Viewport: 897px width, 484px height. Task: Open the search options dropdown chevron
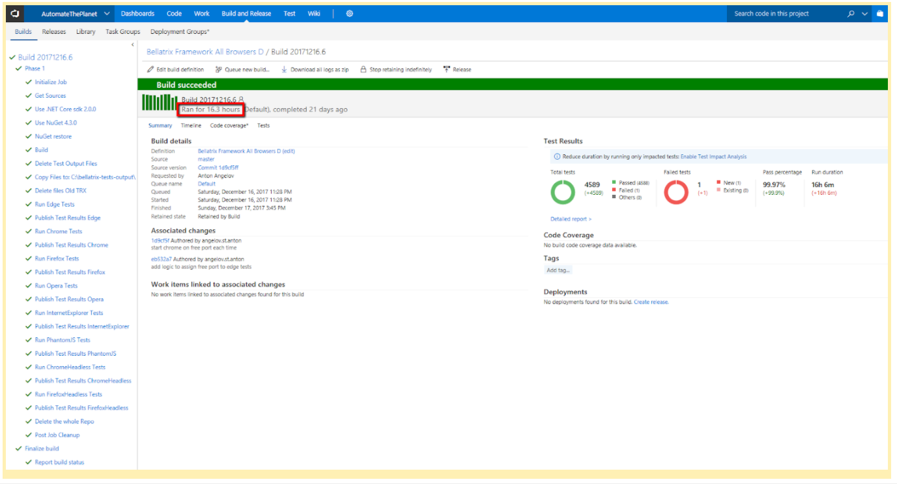click(x=865, y=14)
